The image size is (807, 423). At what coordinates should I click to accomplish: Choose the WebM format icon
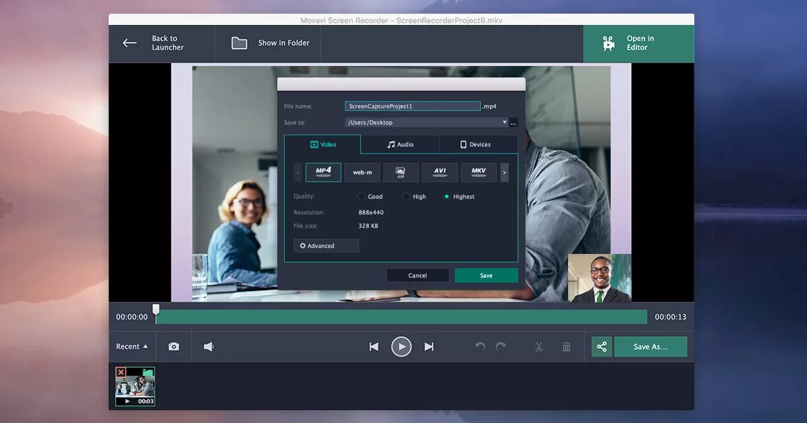pyautogui.click(x=362, y=172)
